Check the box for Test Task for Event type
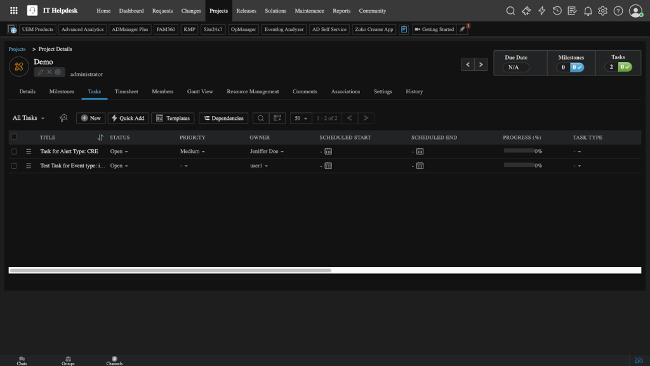Image resolution: width=650 pixels, height=366 pixels. coord(14,166)
